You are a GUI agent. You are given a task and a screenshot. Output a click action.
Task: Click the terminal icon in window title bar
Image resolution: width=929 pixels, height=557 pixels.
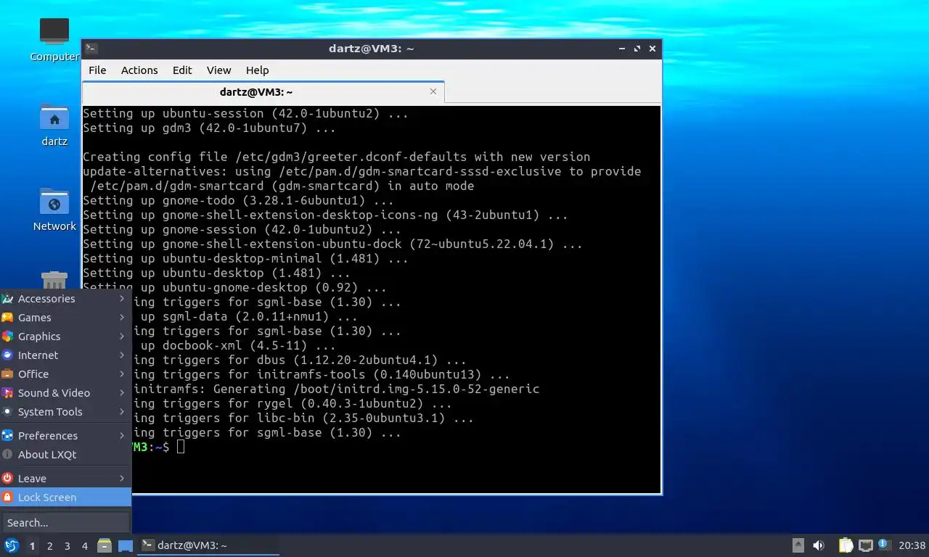coord(91,49)
